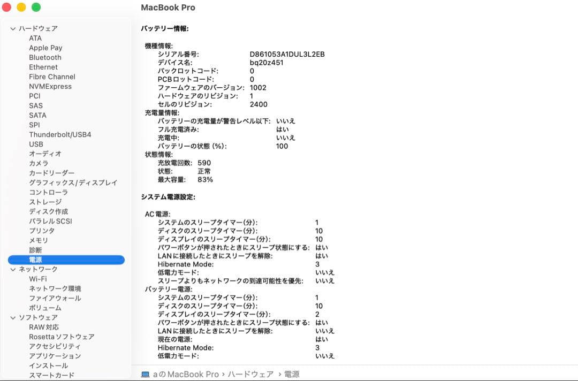Click the Mac icon in the breadcrumb bar

click(x=143, y=375)
